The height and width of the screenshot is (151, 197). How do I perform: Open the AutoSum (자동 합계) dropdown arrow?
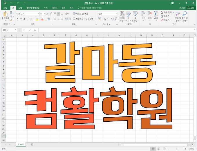173,12
